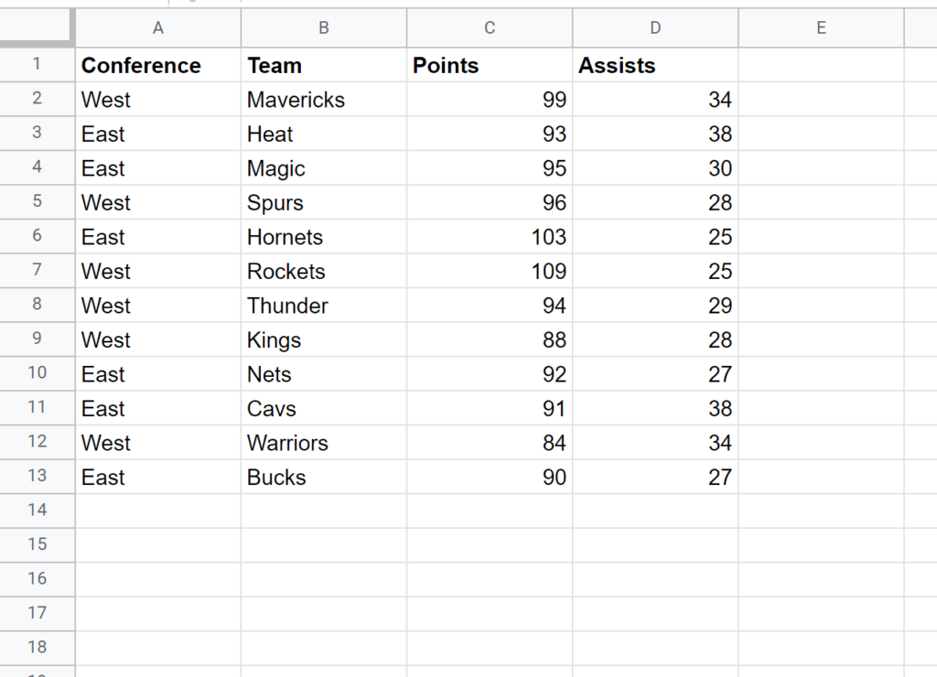The height and width of the screenshot is (677, 937).
Task: Click the Assists header cell
Action: [655, 66]
